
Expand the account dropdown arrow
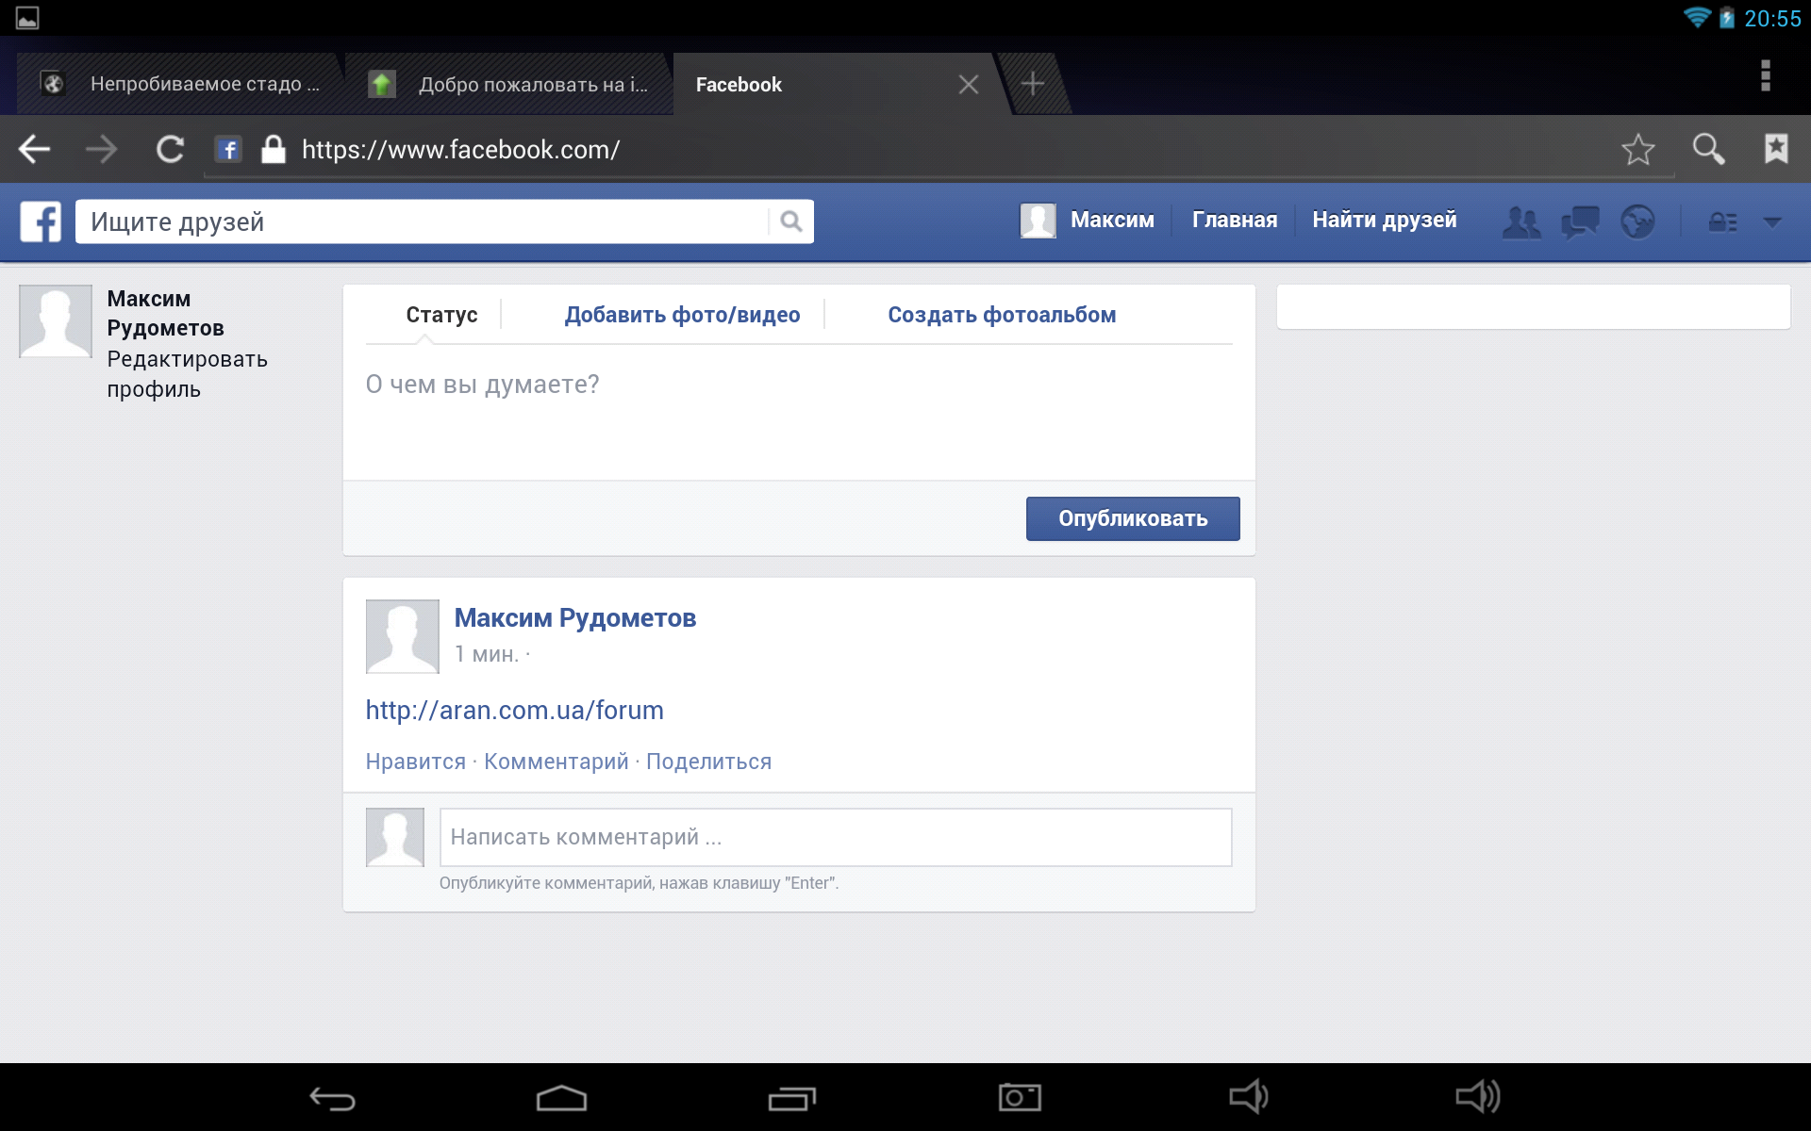[1772, 222]
